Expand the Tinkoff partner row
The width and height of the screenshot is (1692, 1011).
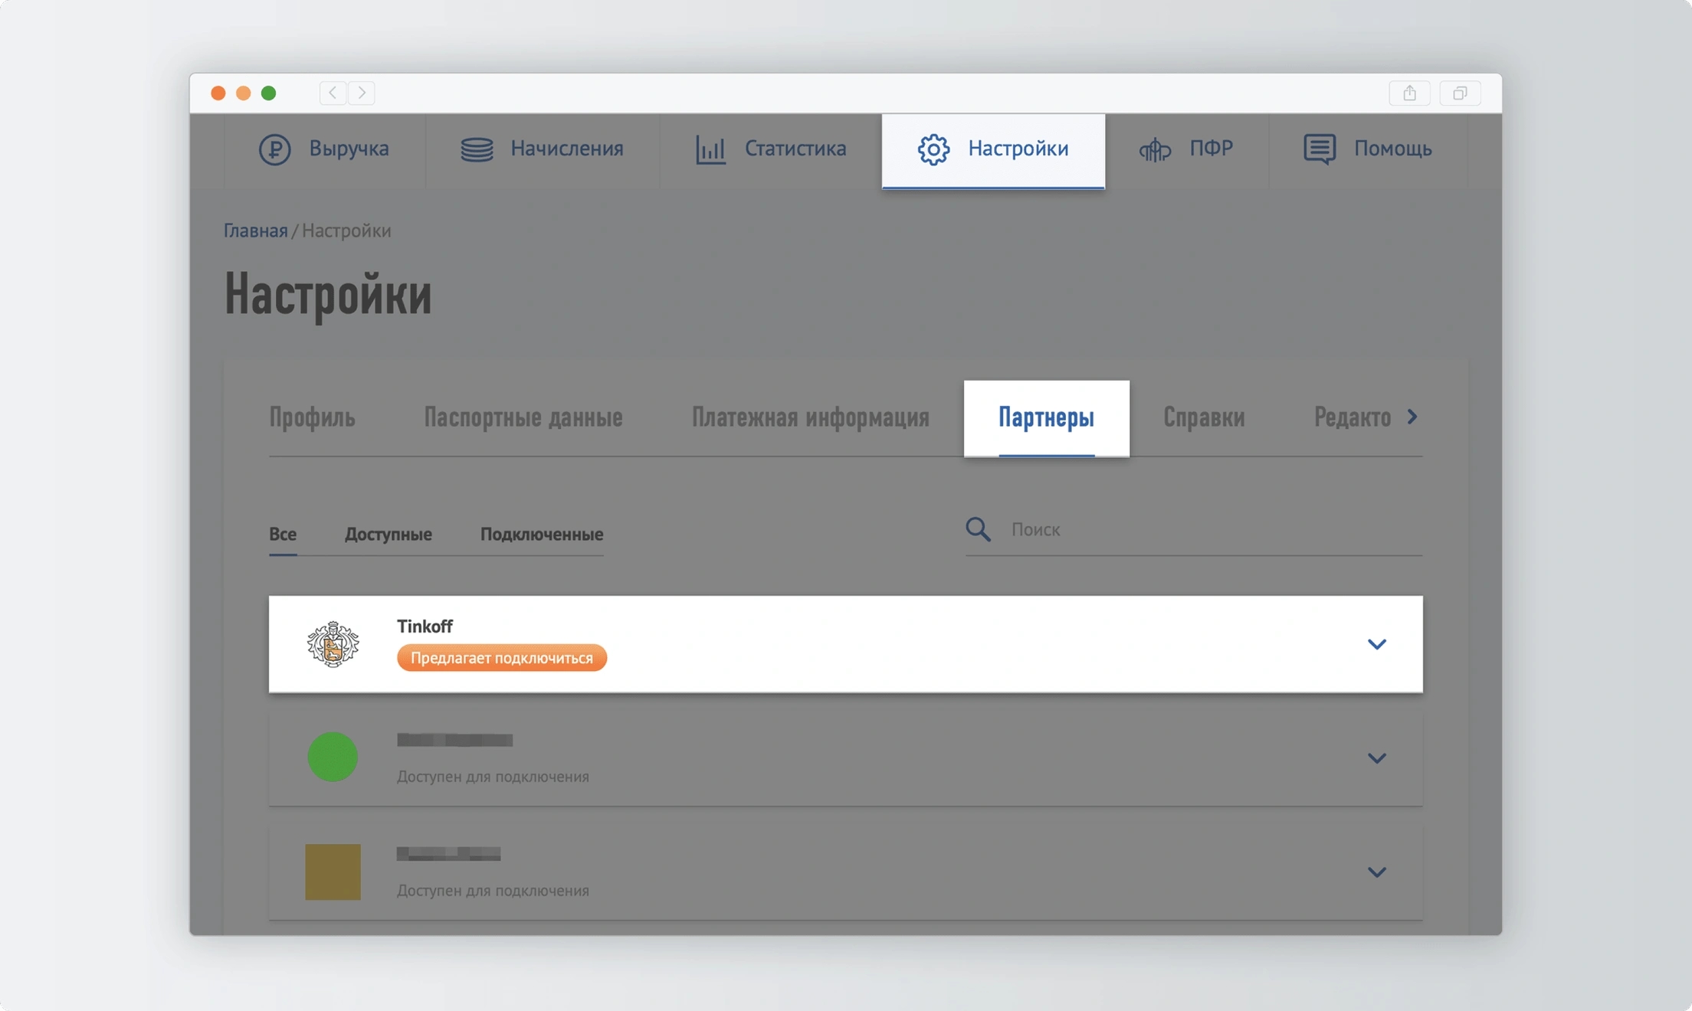coord(1376,644)
